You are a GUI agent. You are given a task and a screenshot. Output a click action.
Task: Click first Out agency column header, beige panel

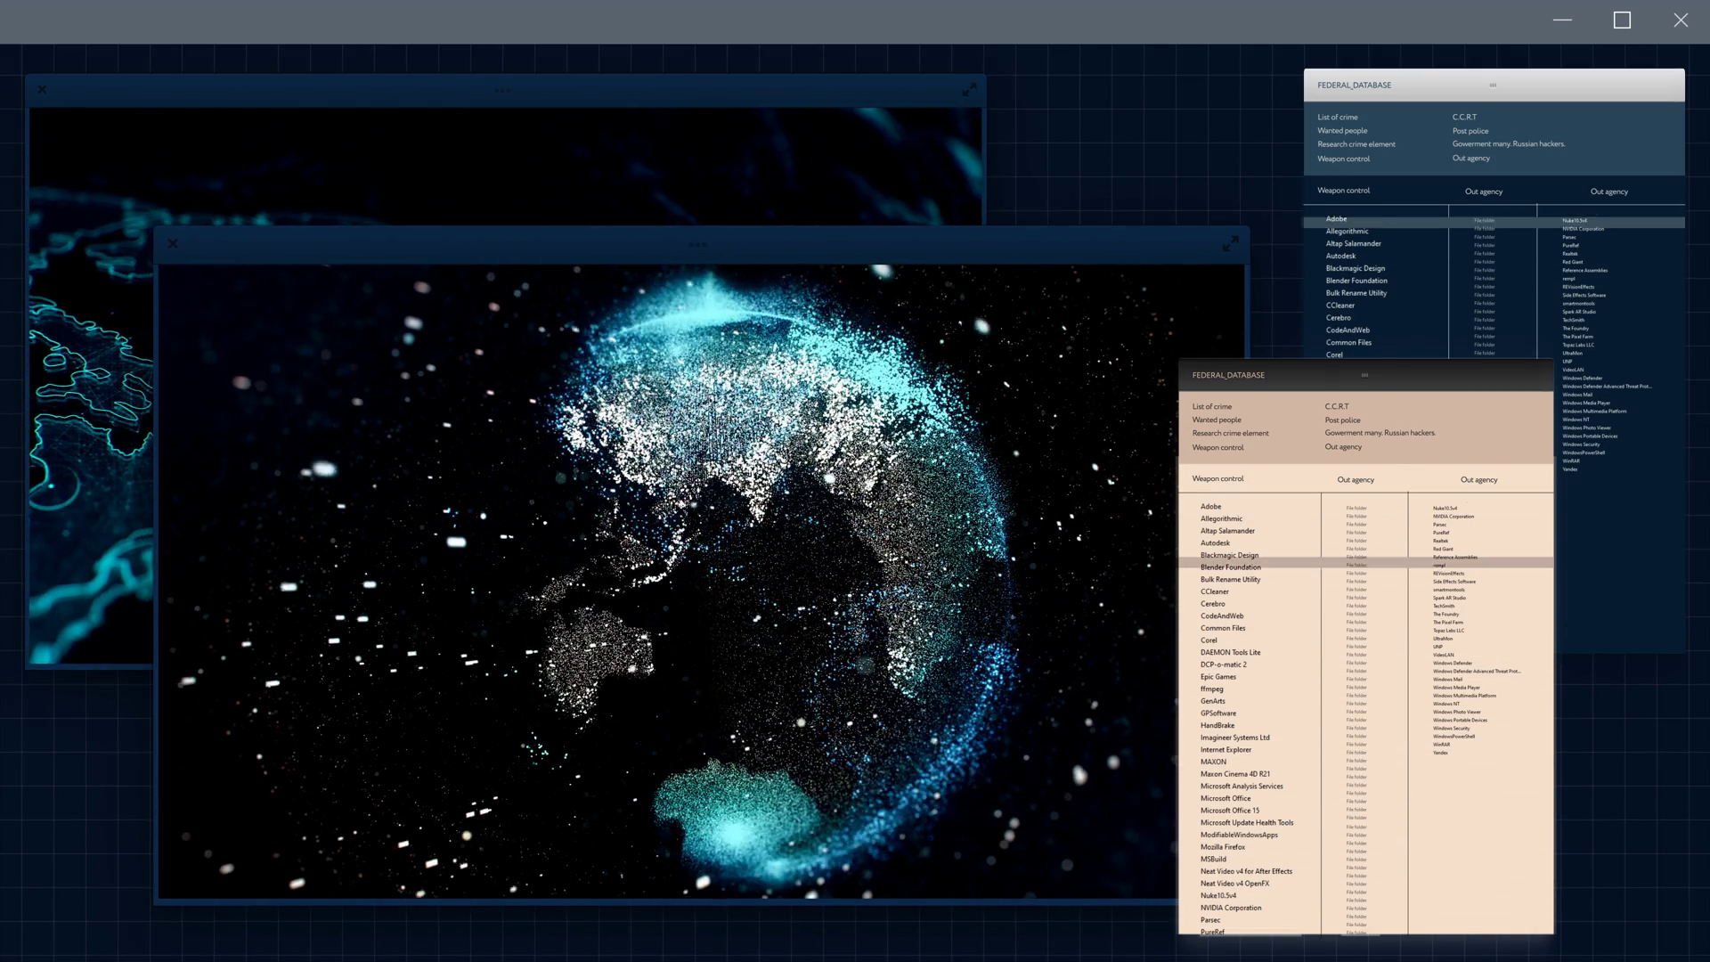[1355, 480]
